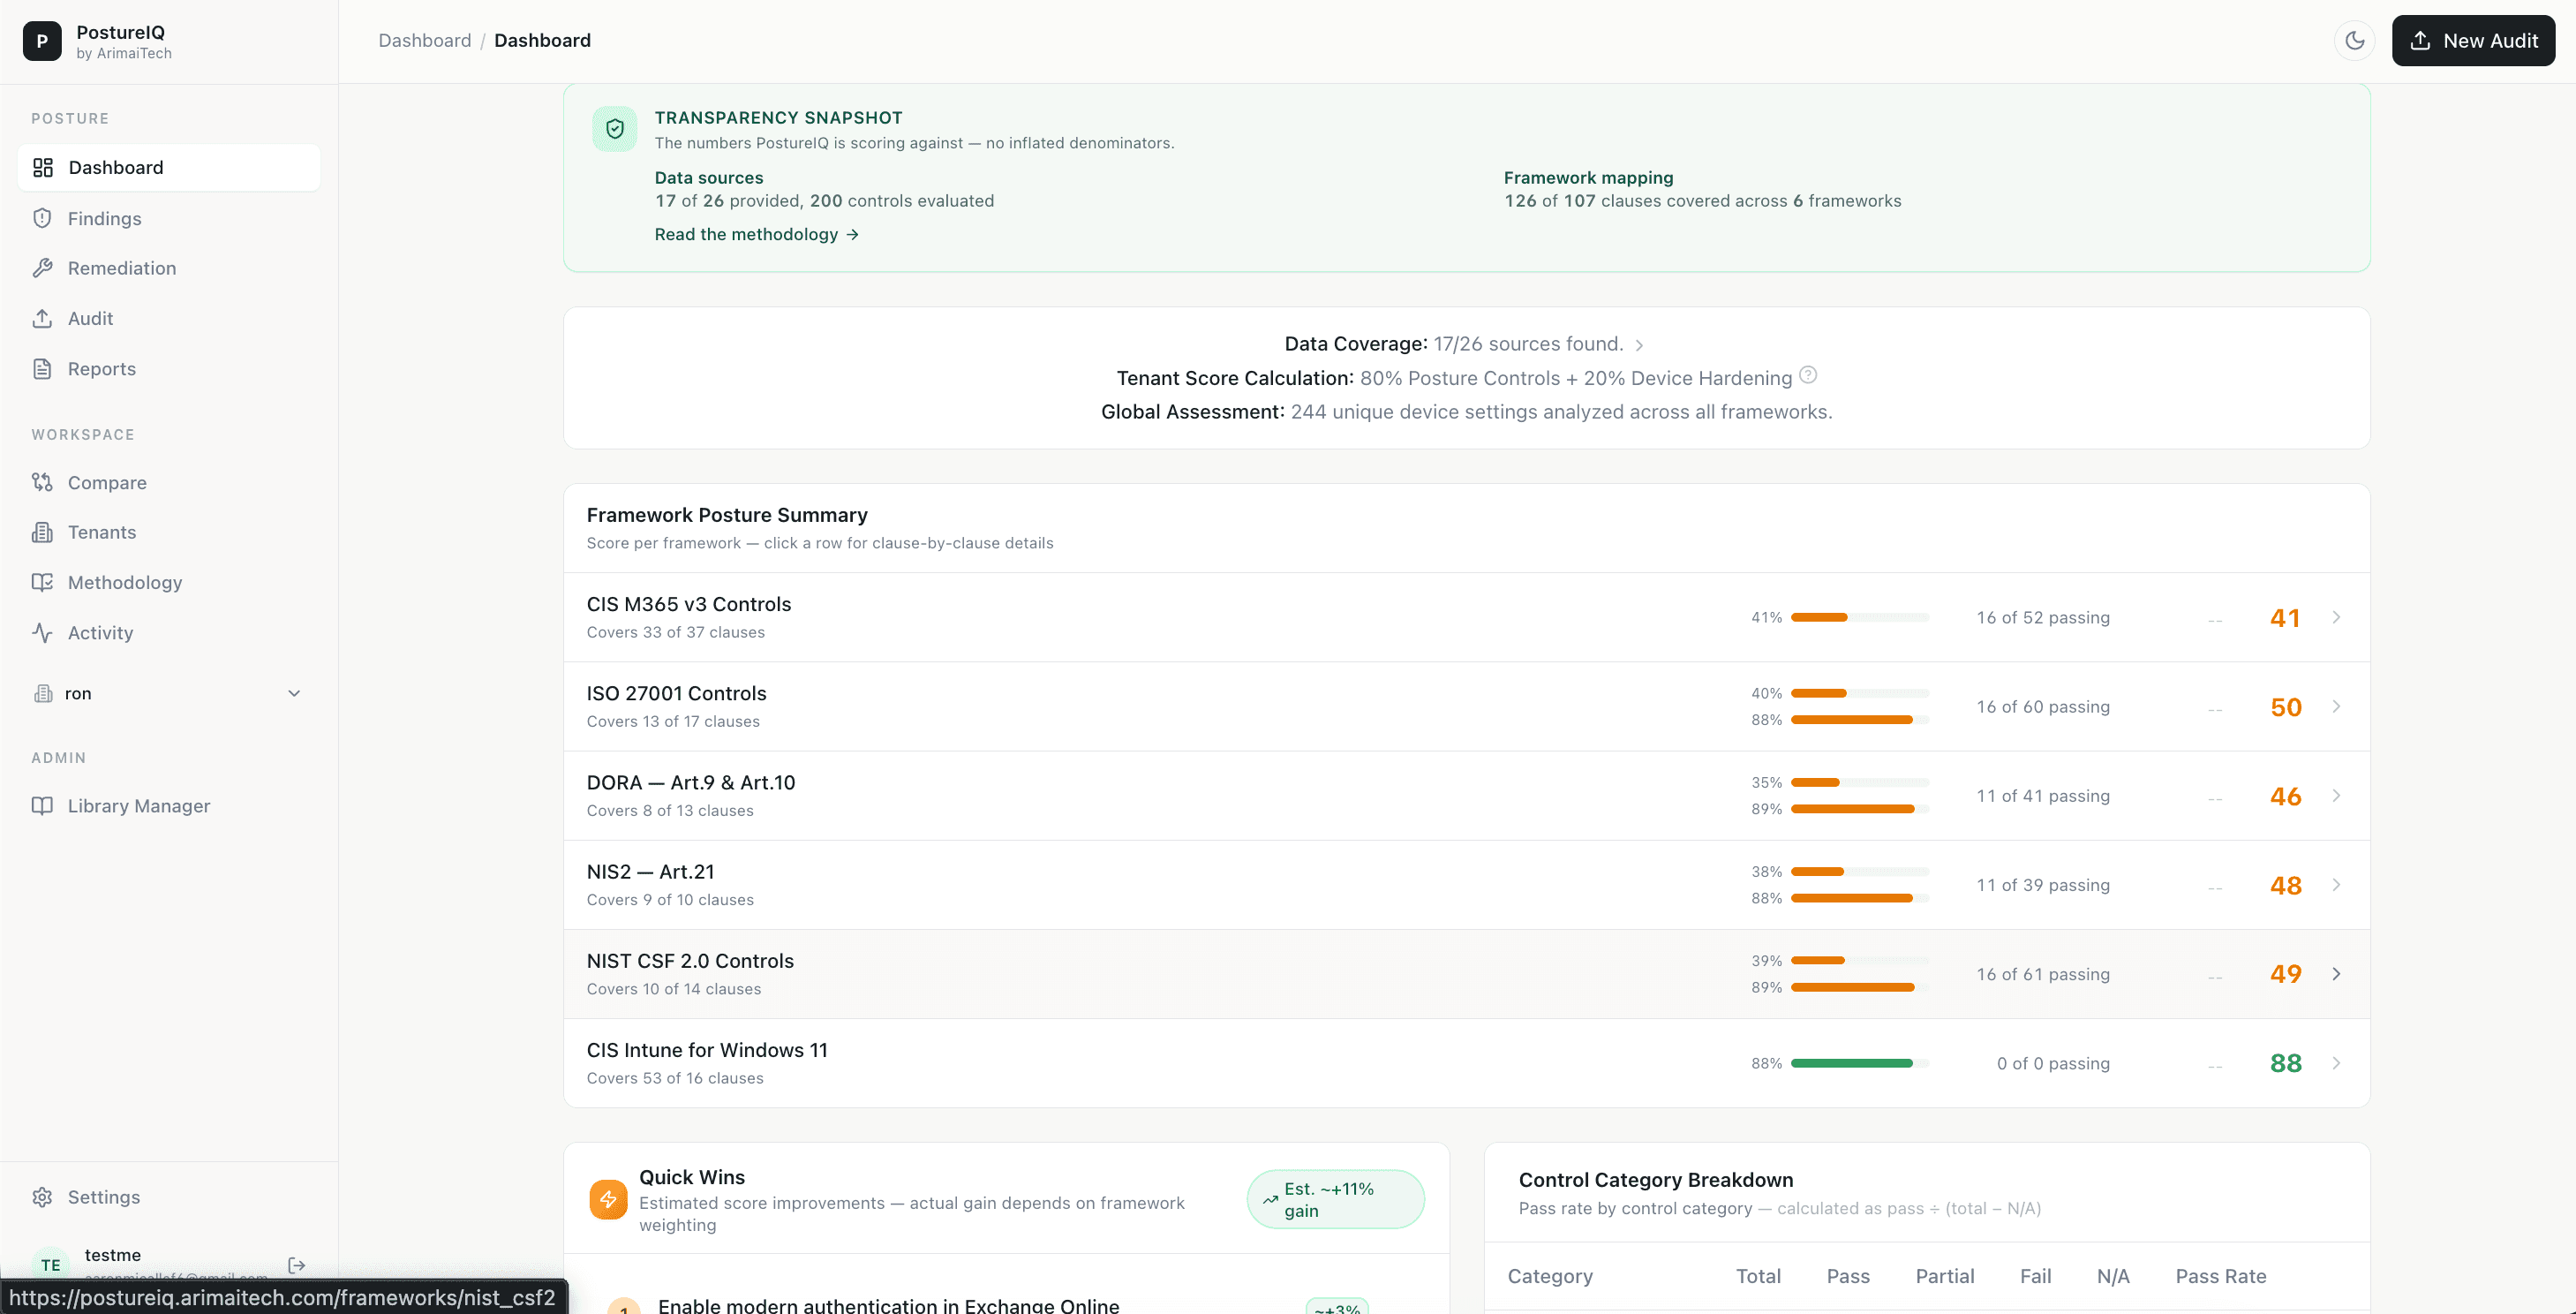
Task: Click CIS M365 41% progress bar
Action: tap(1859, 617)
